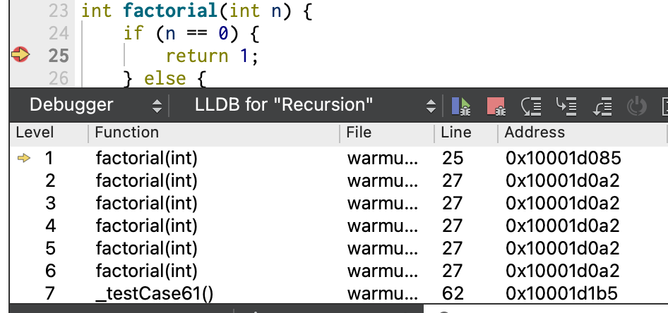Click the Function column header

click(126, 133)
